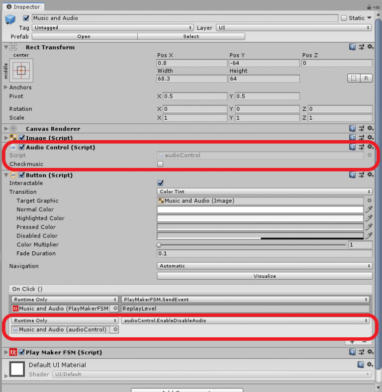Expand the Anchors foldout
Viewport: 382px width, 392px height.
(6, 87)
